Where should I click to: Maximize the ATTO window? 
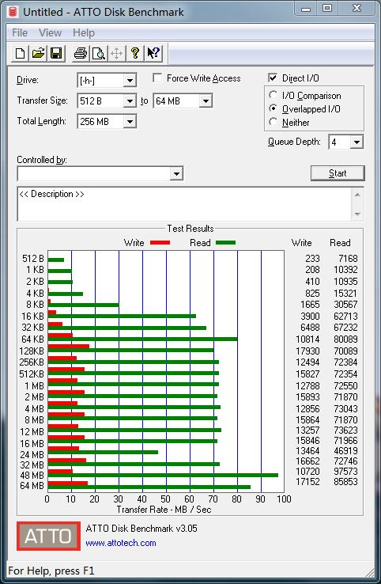pos(327,8)
